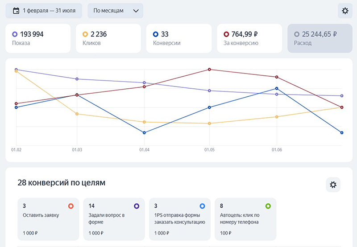
Task: Open Задали вопрос в форме goal card
Action: (x=114, y=219)
